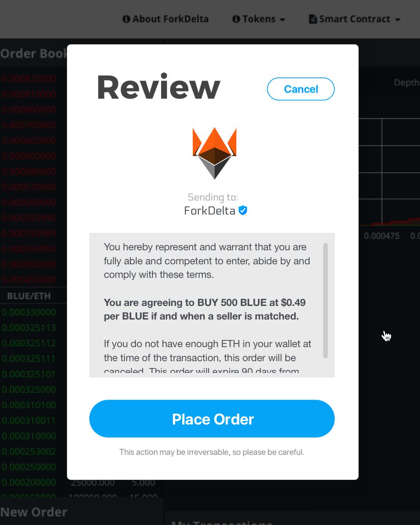Select the Depth chart tab
Viewport: 420px width, 525px height.
tap(406, 82)
